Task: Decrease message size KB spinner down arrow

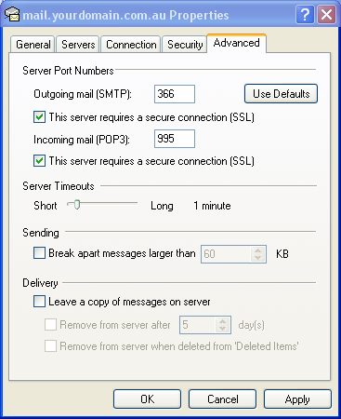Action: tap(258, 258)
